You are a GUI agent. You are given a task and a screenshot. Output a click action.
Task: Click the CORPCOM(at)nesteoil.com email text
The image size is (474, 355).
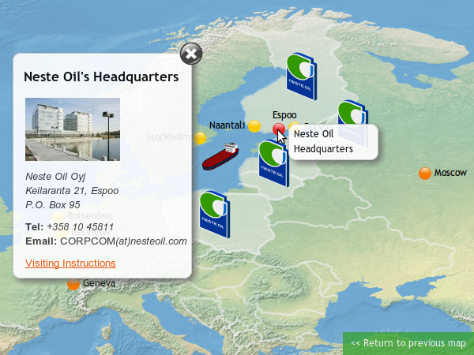[x=123, y=241]
